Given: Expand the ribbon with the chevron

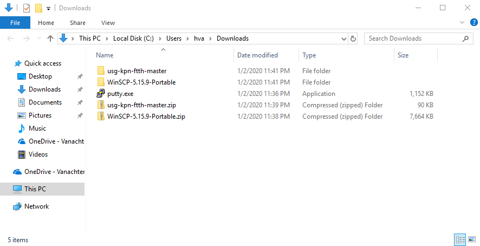Looking at the screenshot, I should pos(462,22).
